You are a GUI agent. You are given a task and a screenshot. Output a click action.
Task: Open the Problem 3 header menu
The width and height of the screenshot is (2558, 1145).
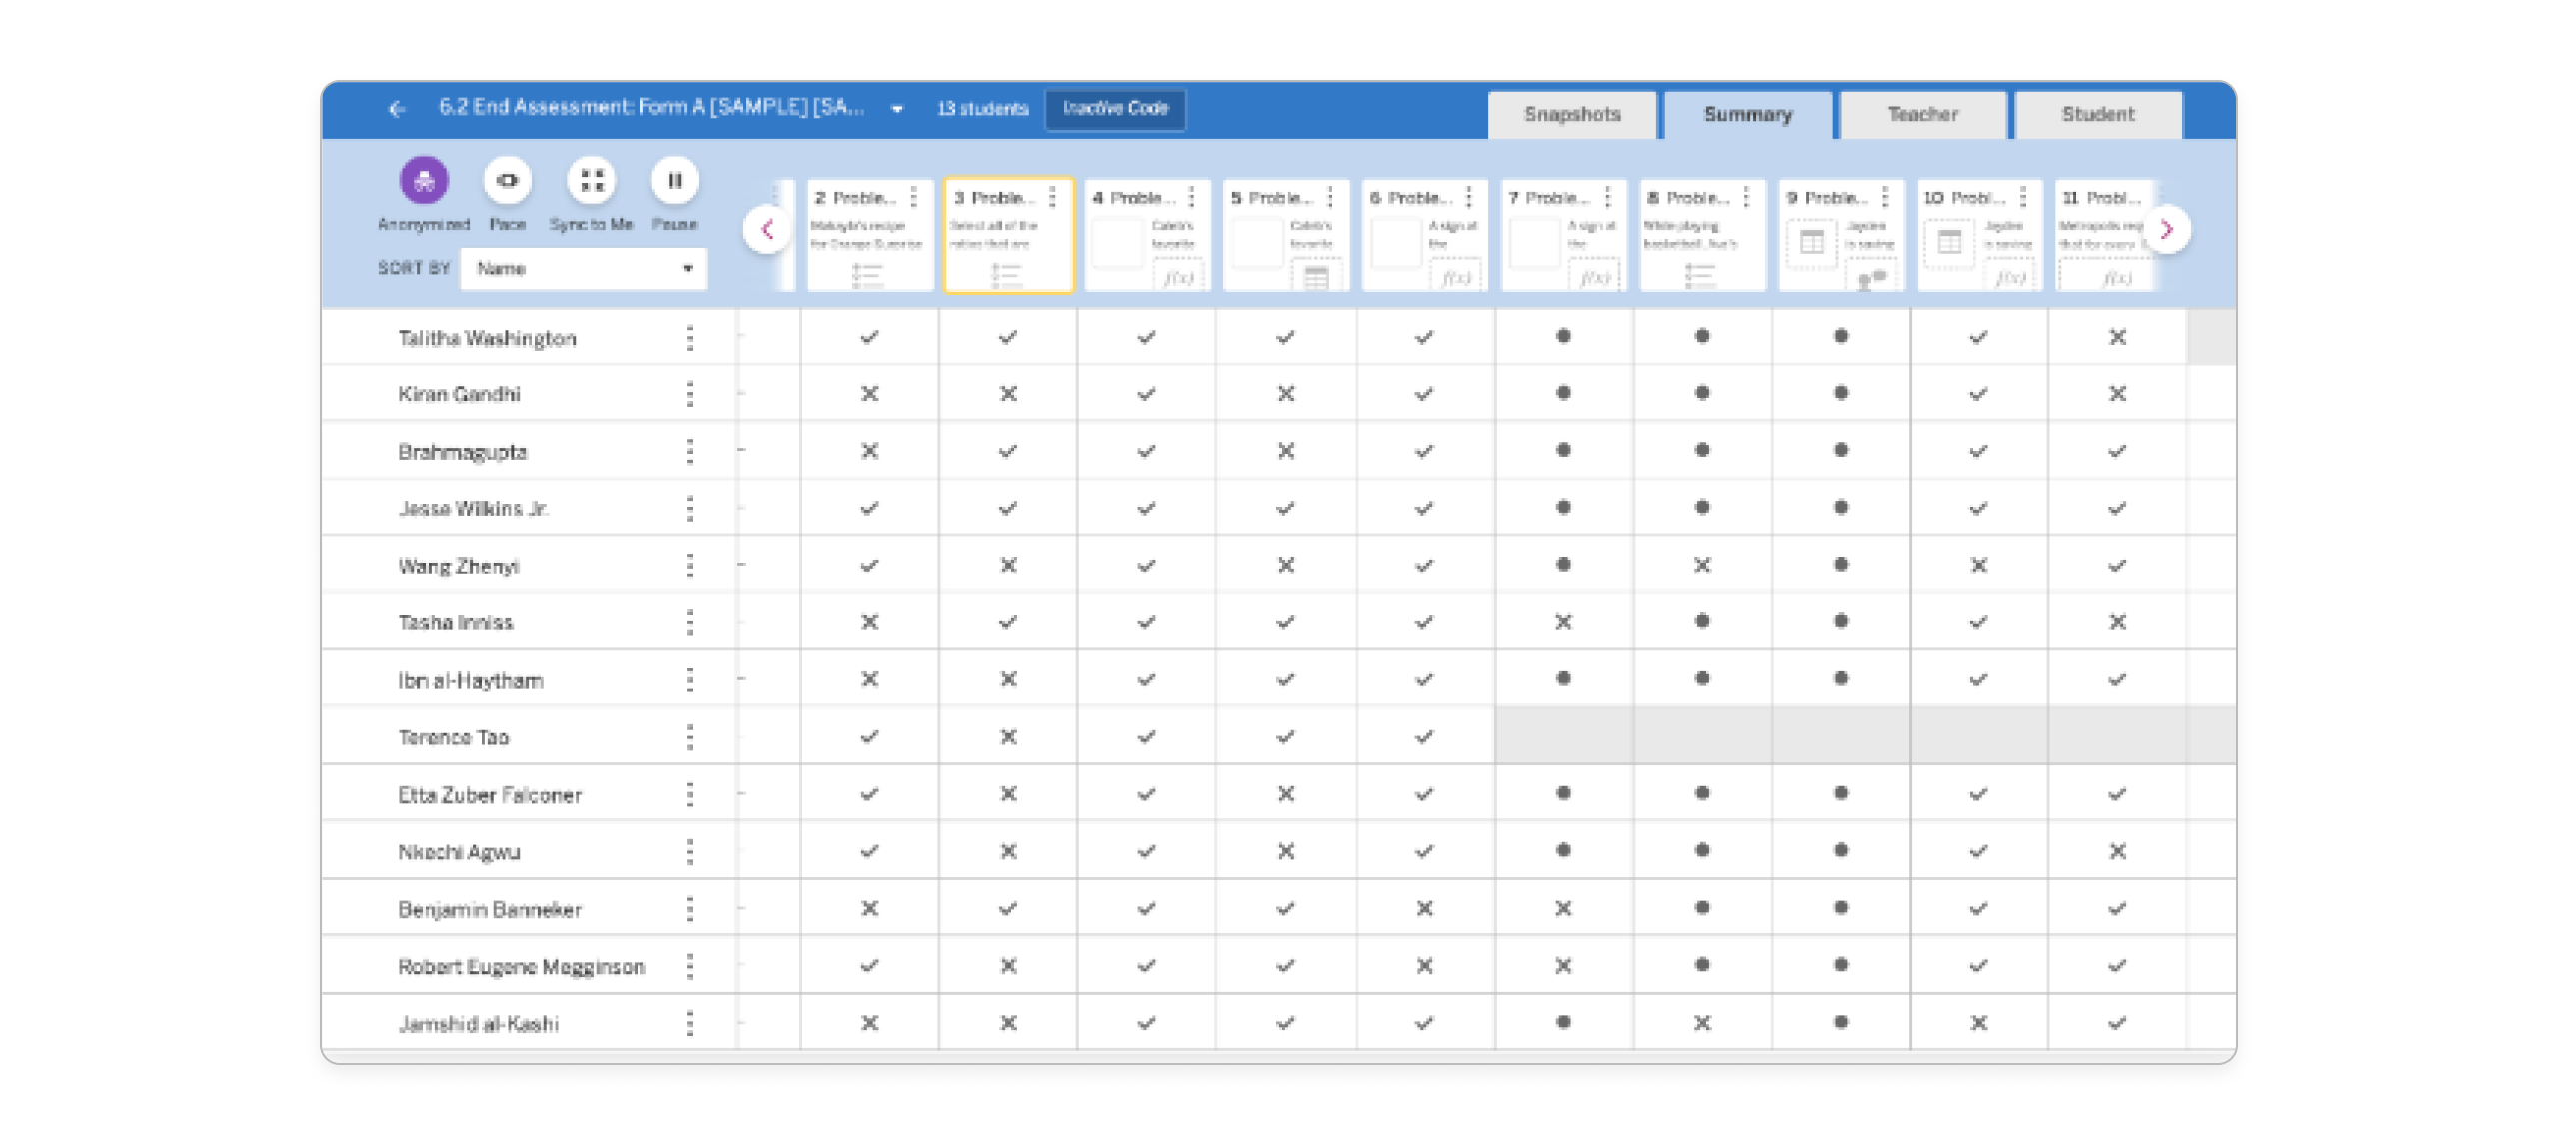tap(1050, 198)
